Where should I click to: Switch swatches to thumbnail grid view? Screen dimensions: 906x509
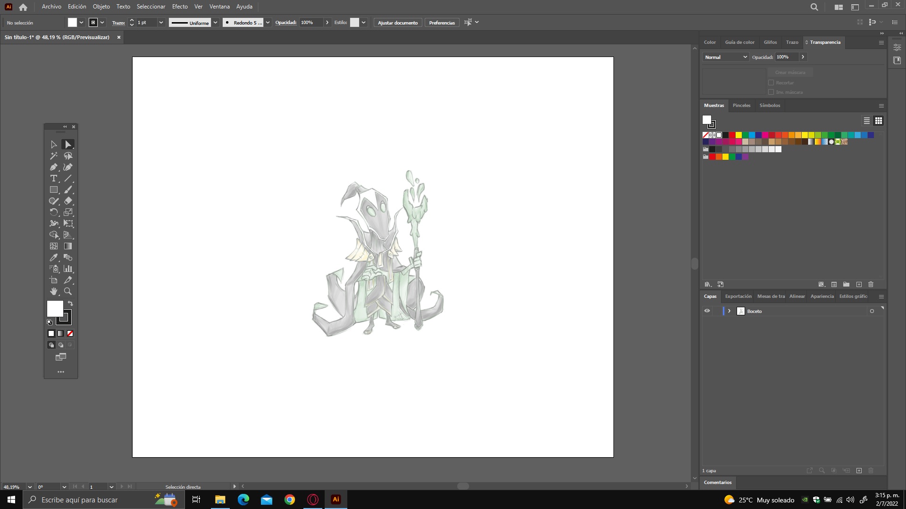pos(878,121)
